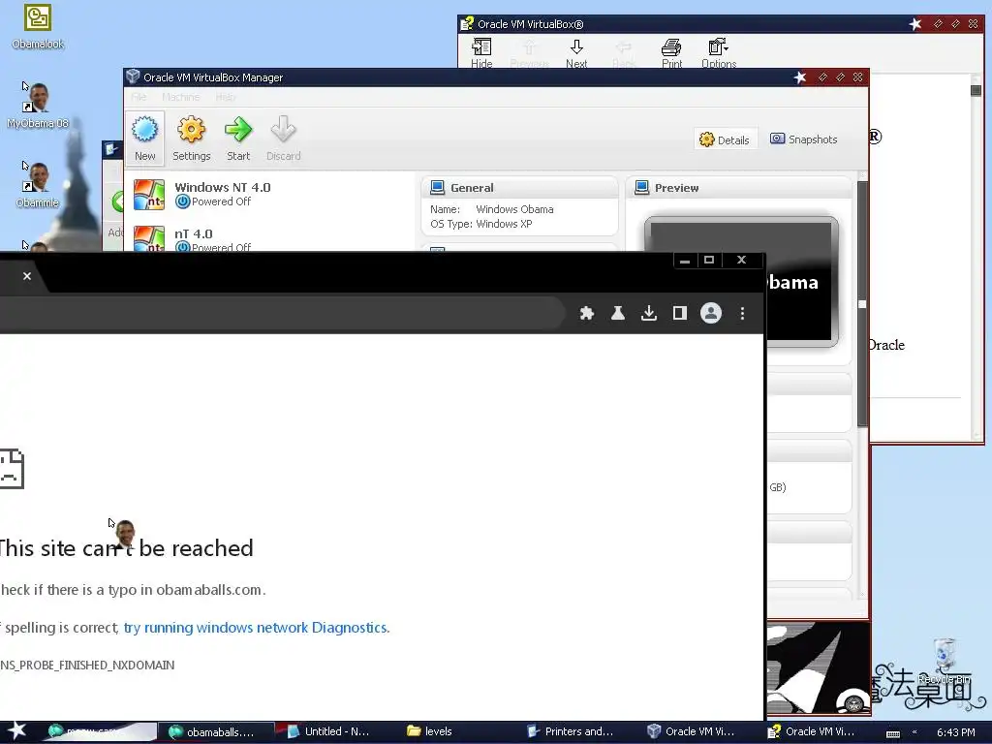This screenshot has height=744, width=992.
Task: Open the Obamalook desktop icon
Action: point(38,25)
